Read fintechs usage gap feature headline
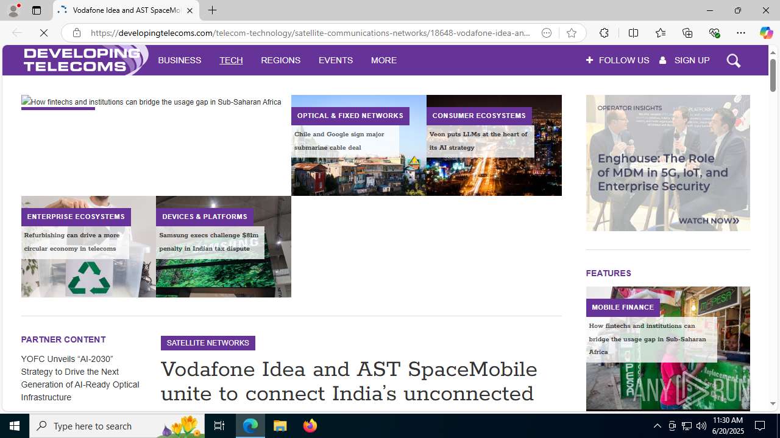 pos(647,339)
